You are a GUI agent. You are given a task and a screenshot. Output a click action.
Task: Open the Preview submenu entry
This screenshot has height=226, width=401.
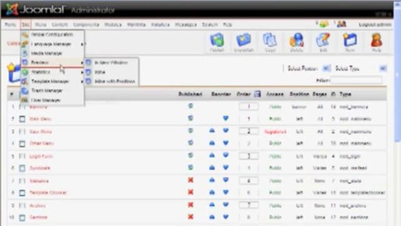53,63
